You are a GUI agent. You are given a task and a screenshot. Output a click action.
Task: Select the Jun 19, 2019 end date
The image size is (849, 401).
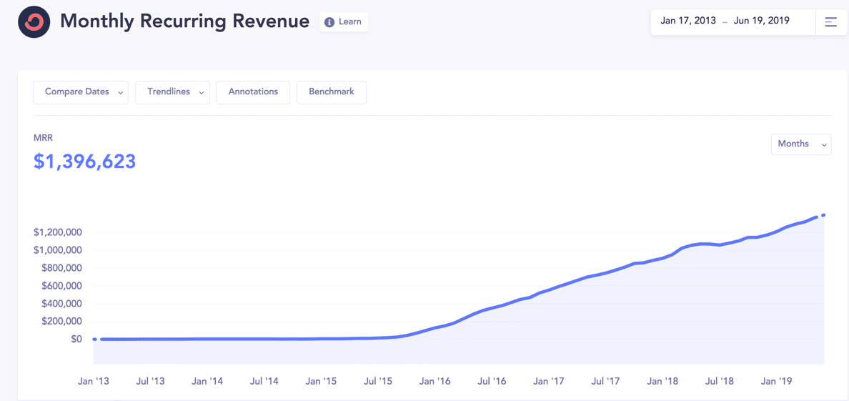(x=761, y=21)
